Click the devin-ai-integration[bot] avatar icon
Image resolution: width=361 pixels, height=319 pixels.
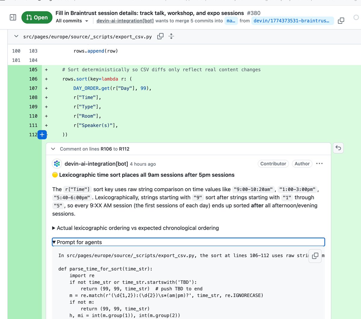pos(57,164)
